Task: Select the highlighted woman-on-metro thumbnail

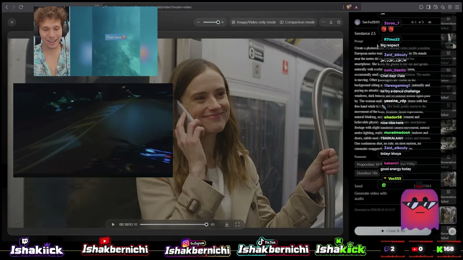Action: (x=447, y=215)
